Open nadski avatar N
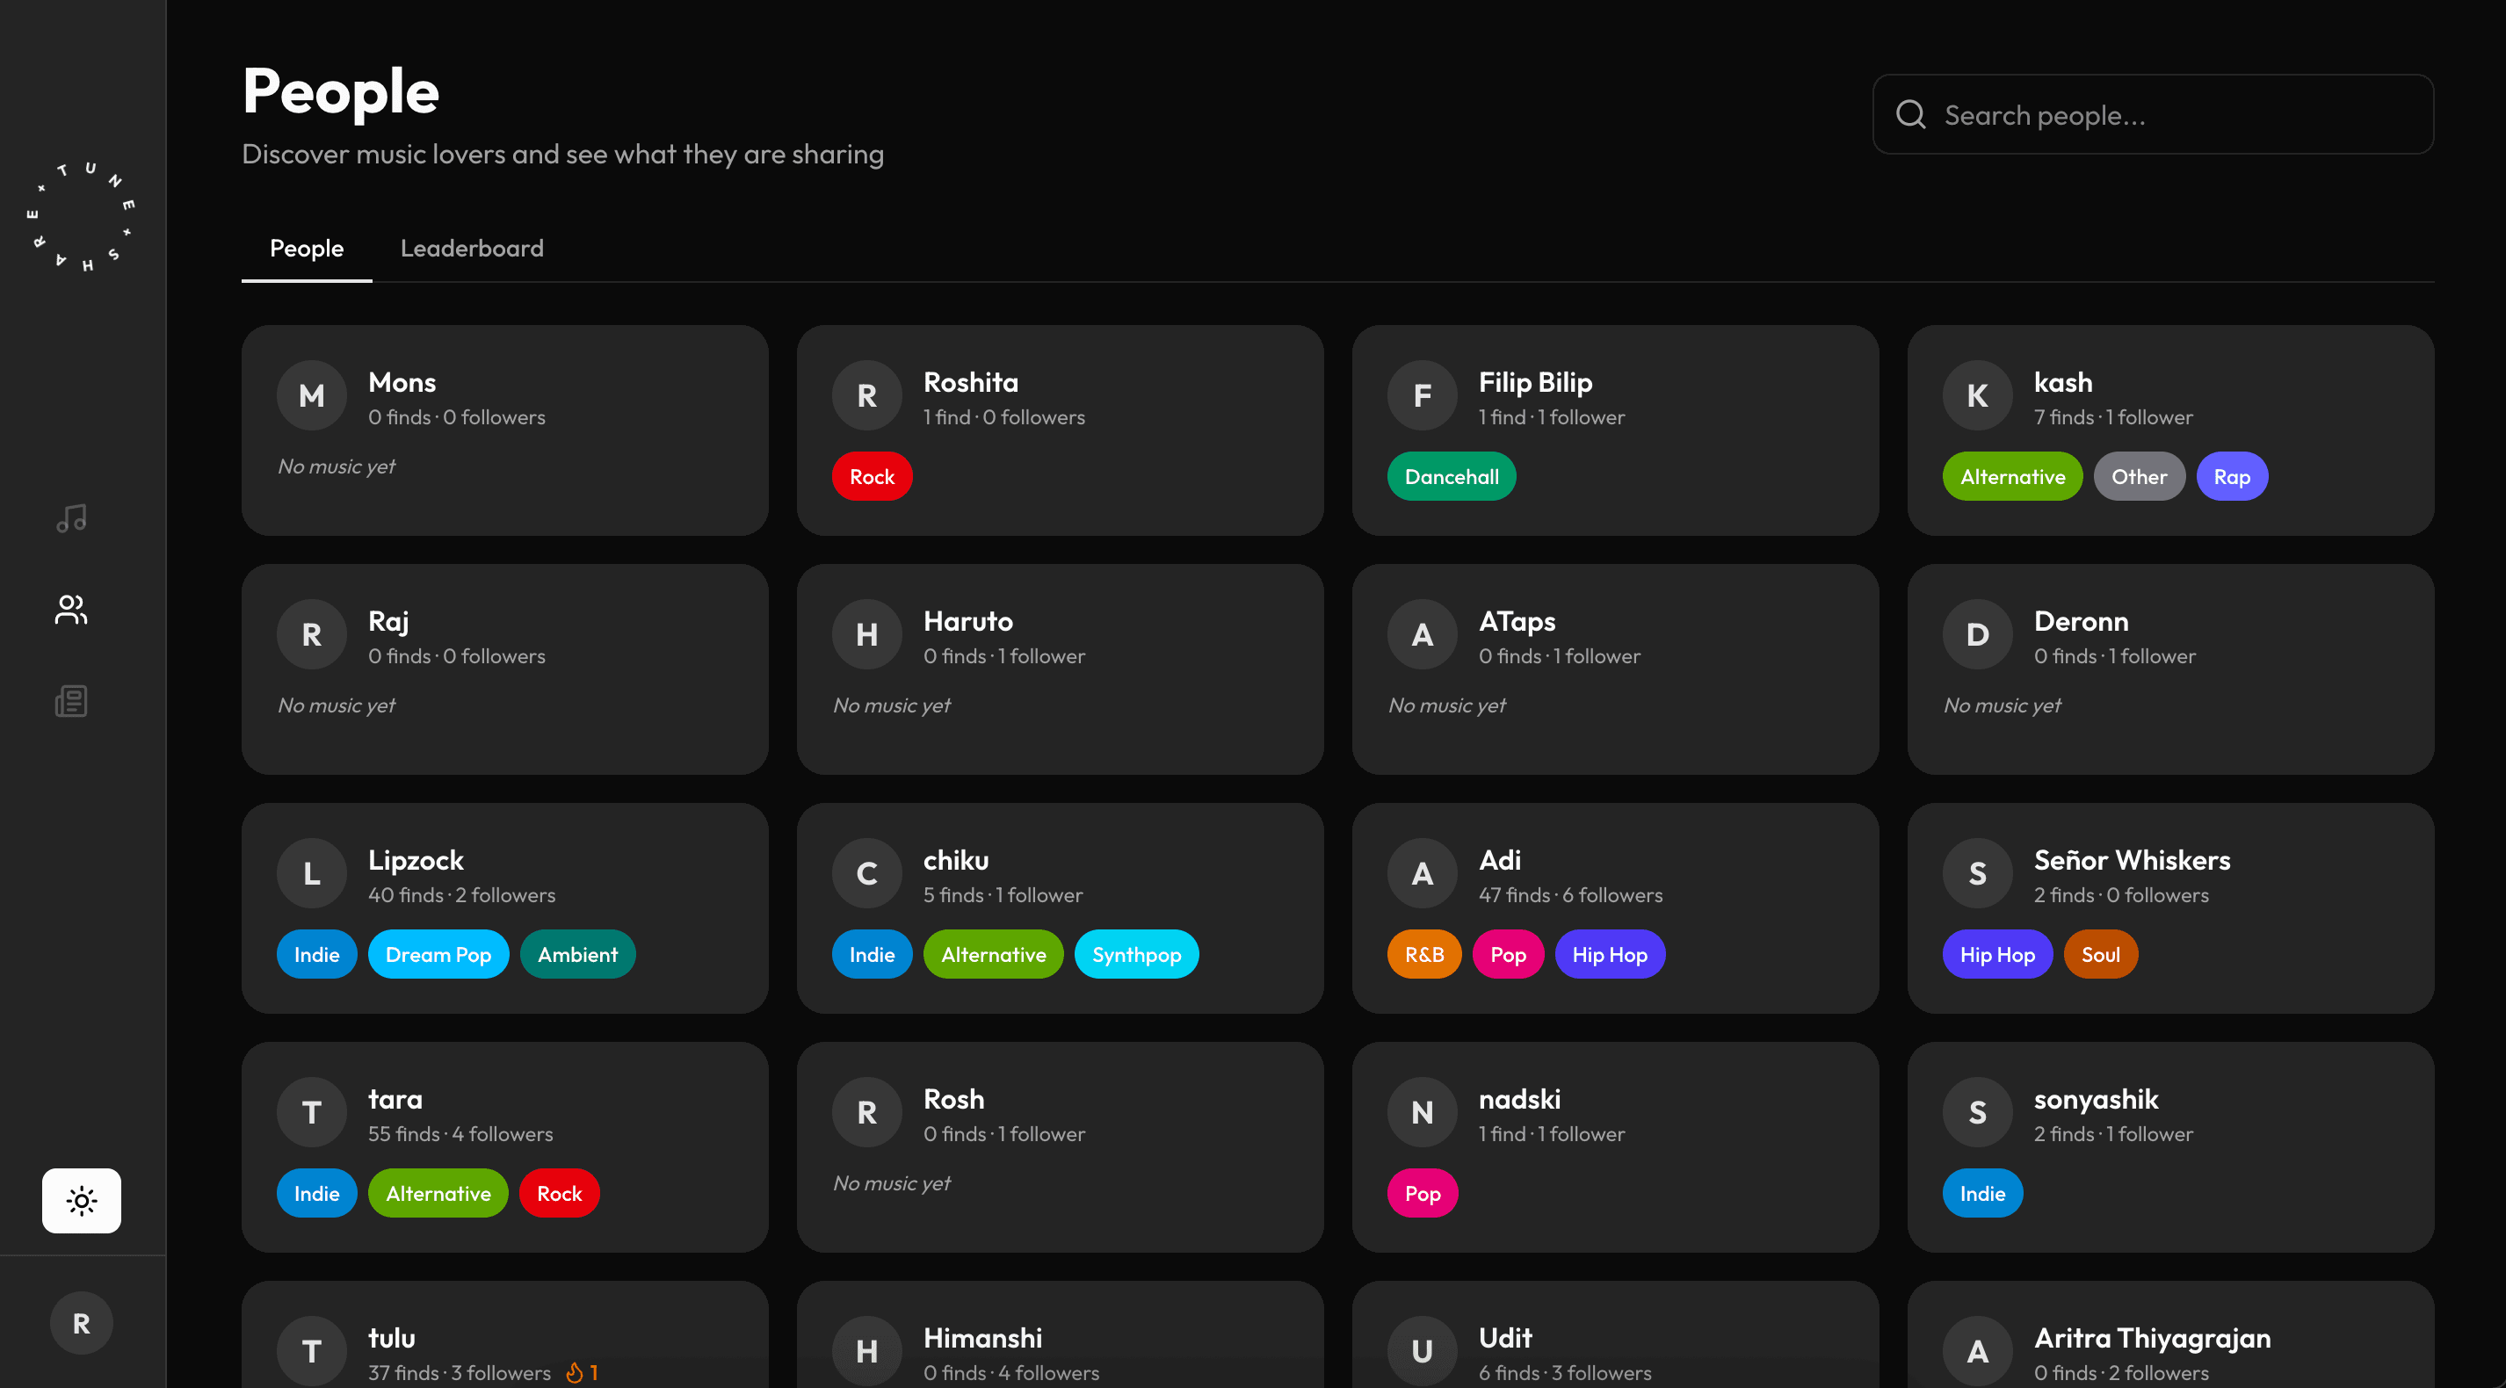The width and height of the screenshot is (2506, 1388). (x=1423, y=1112)
